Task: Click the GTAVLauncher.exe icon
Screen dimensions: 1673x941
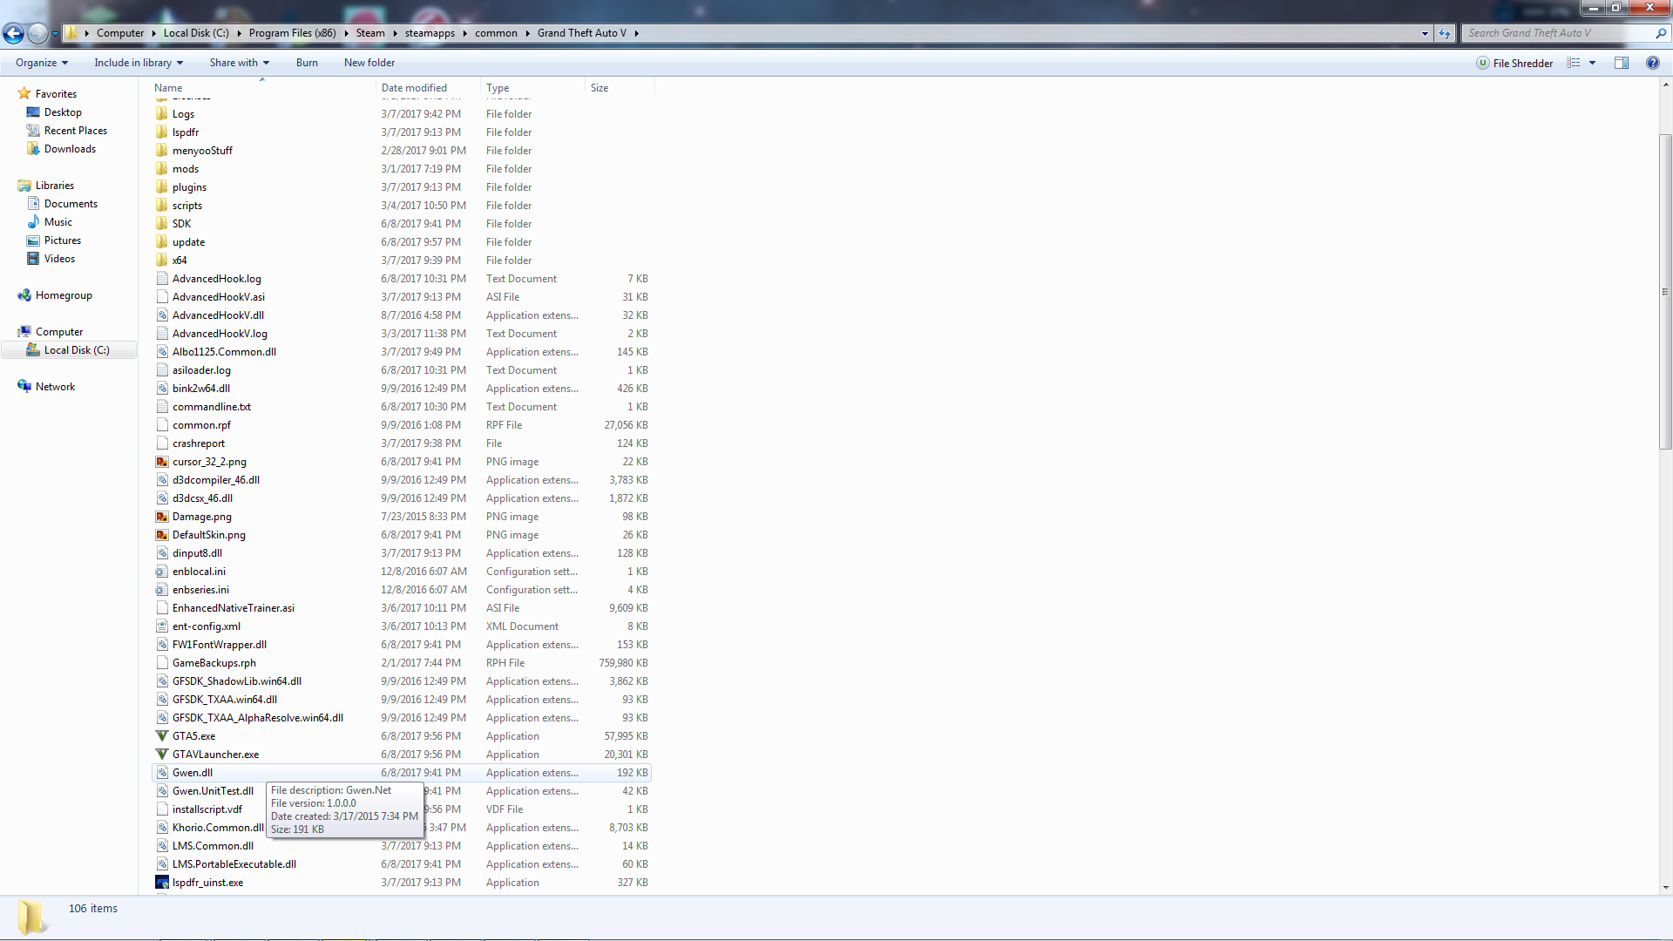Action: pos(162,755)
